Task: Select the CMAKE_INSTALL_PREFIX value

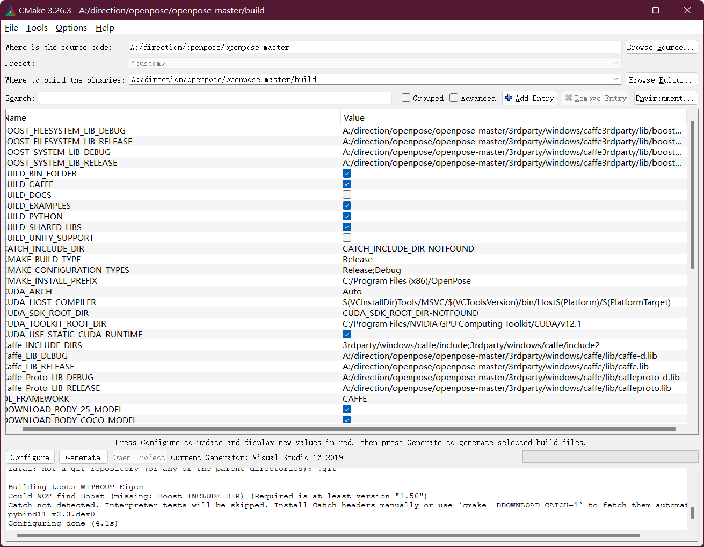Action: pyautogui.click(x=407, y=280)
